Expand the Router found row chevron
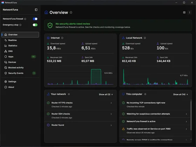Screen dimensions: 196x147 (x=111, y=125)
